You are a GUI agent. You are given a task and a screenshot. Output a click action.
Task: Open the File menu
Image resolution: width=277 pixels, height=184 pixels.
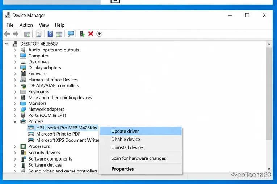[x=10, y=25]
